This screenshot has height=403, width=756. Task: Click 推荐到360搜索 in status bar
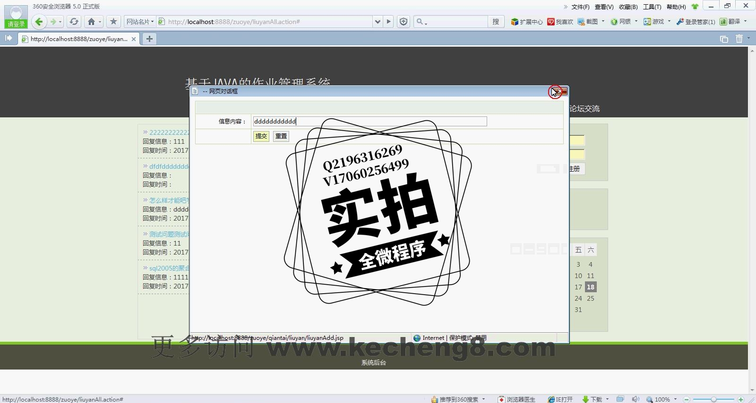pyautogui.click(x=455, y=399)
